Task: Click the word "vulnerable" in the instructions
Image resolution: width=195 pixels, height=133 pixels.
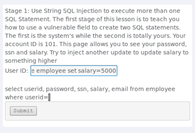Action: [60, 28]
